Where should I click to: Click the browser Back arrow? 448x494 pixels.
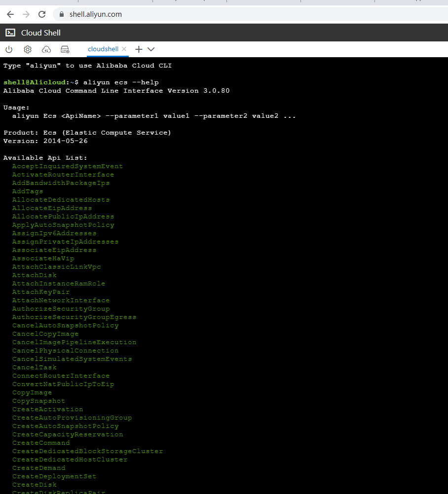10,14
